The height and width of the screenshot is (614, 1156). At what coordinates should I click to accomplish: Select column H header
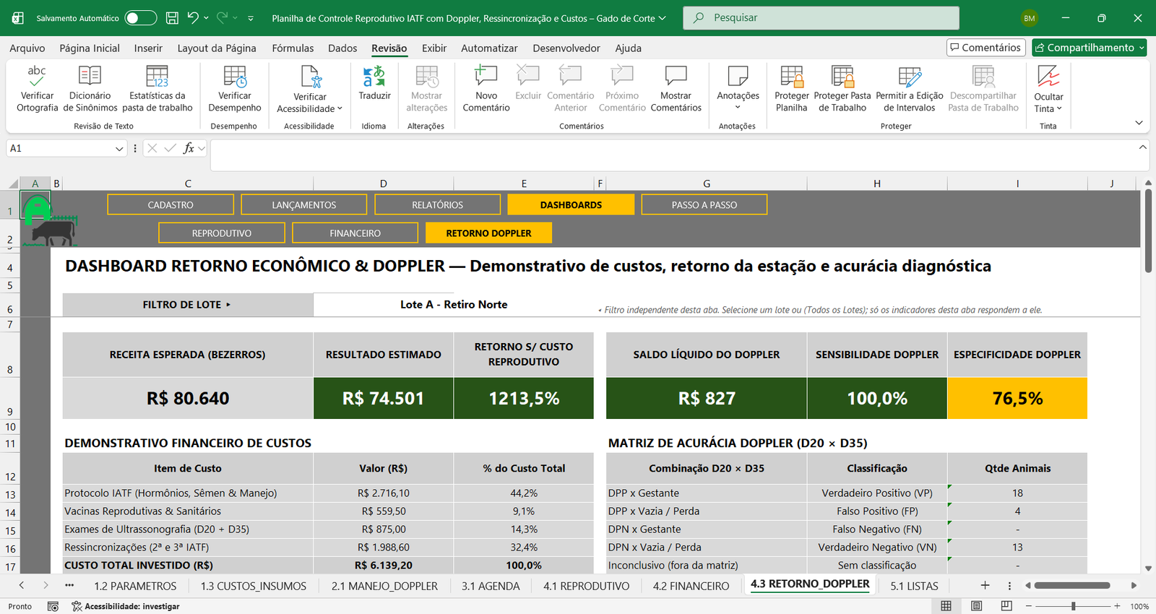[876, 183]
